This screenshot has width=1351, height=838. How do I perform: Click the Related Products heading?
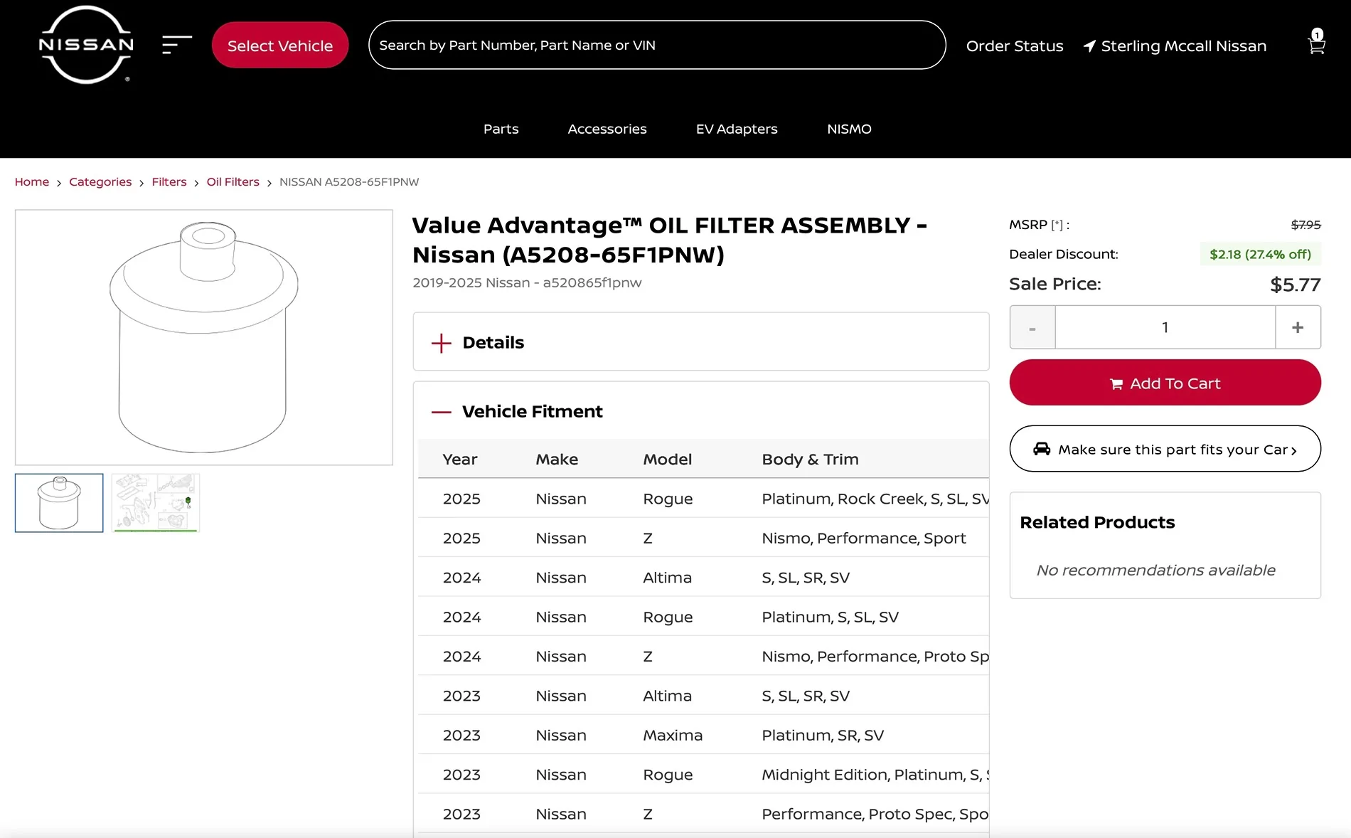(1097, 522)
